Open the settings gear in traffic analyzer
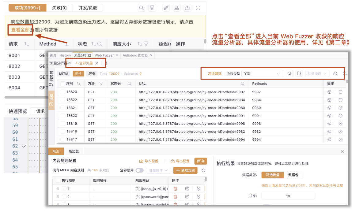 (335, 73)
